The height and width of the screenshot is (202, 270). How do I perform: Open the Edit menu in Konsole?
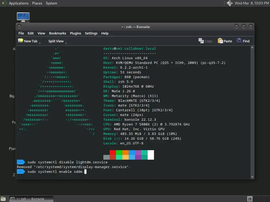click(31, 33)
